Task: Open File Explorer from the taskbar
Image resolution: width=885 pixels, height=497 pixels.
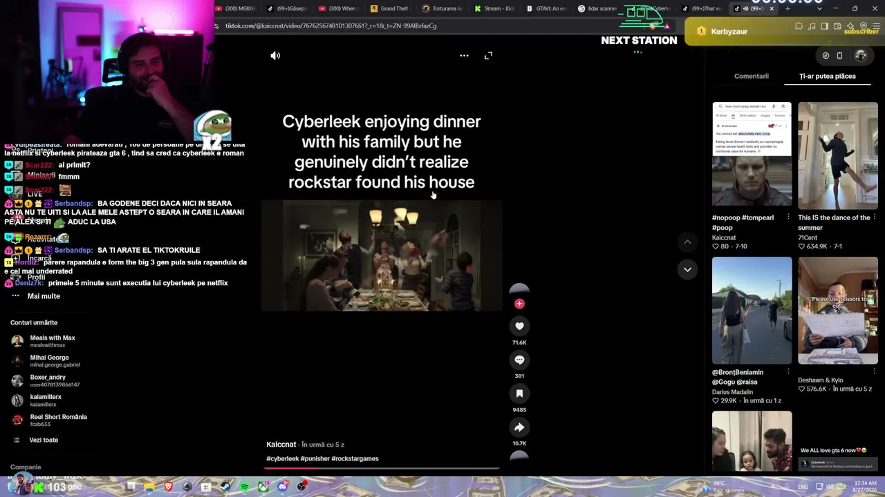Action: pos(149,487)
